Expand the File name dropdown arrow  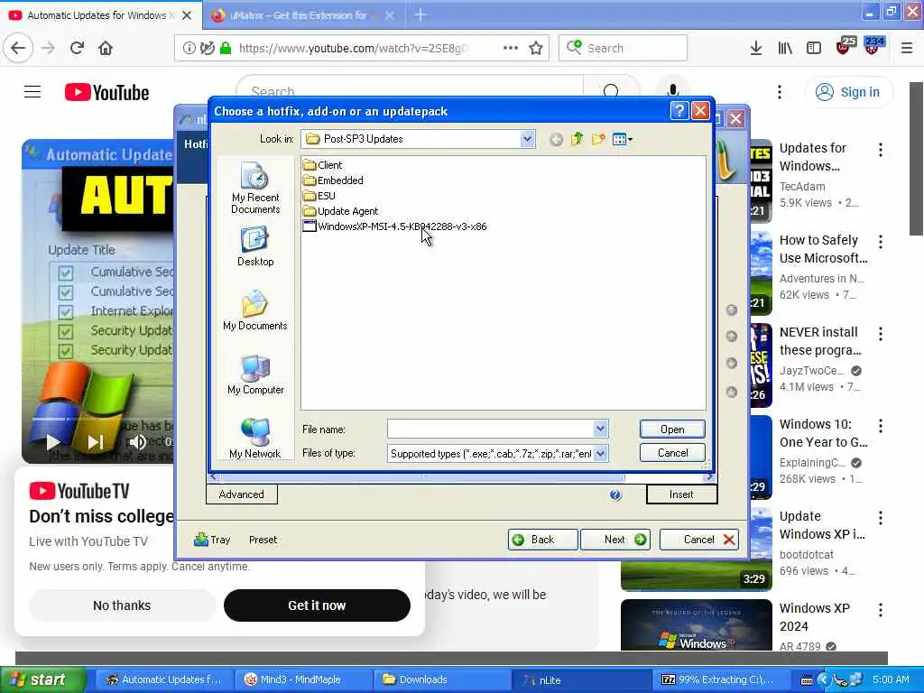(600, 429)
